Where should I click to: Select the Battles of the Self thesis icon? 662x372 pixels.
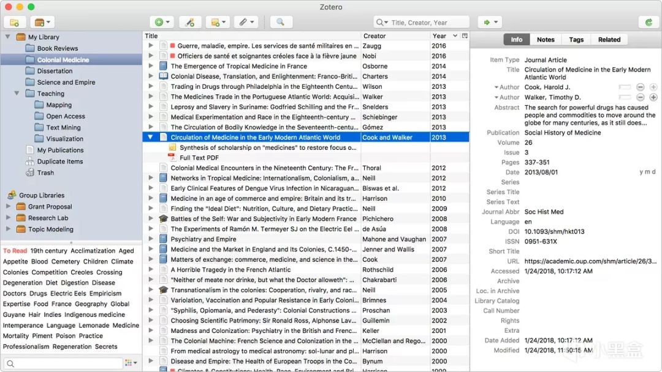click(x=164, y=218)
